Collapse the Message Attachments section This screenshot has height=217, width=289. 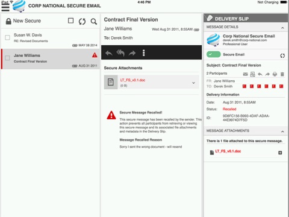pos(282,131)
